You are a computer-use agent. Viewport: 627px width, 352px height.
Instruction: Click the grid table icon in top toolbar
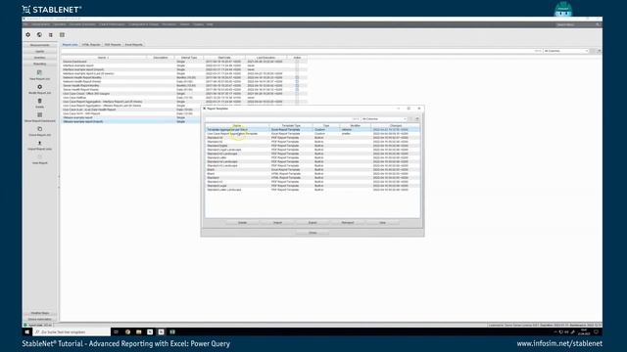62,35
